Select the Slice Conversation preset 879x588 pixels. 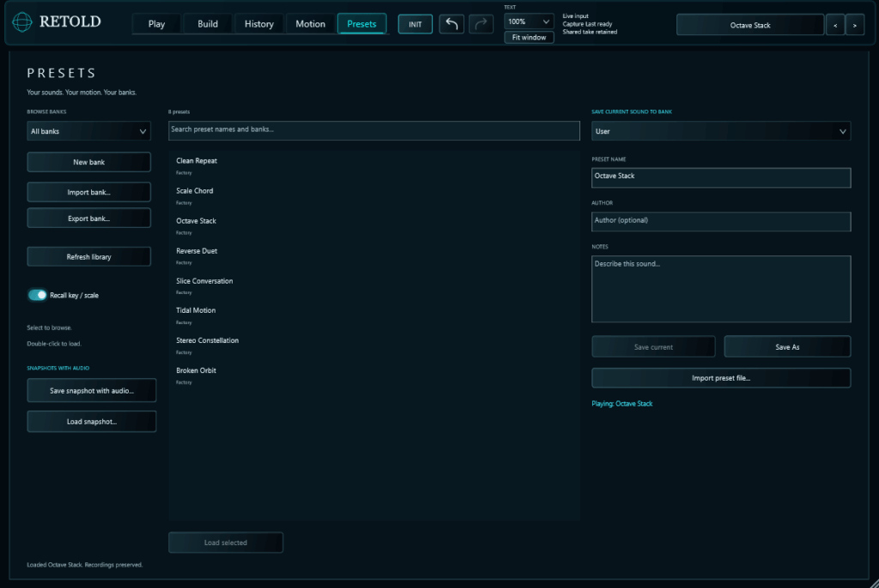click(x=374, y=286)
